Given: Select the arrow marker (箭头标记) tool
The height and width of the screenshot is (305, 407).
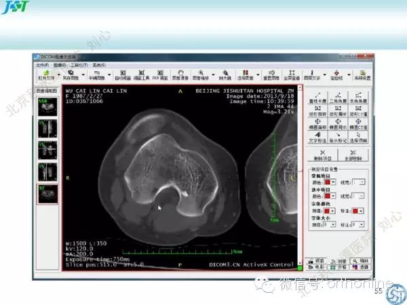Looking at the screenshot, I should (338, 138).
